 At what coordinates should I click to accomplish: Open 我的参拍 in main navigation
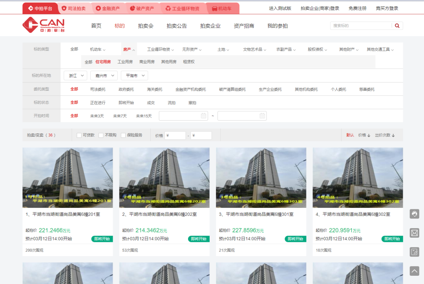point(278,26)
